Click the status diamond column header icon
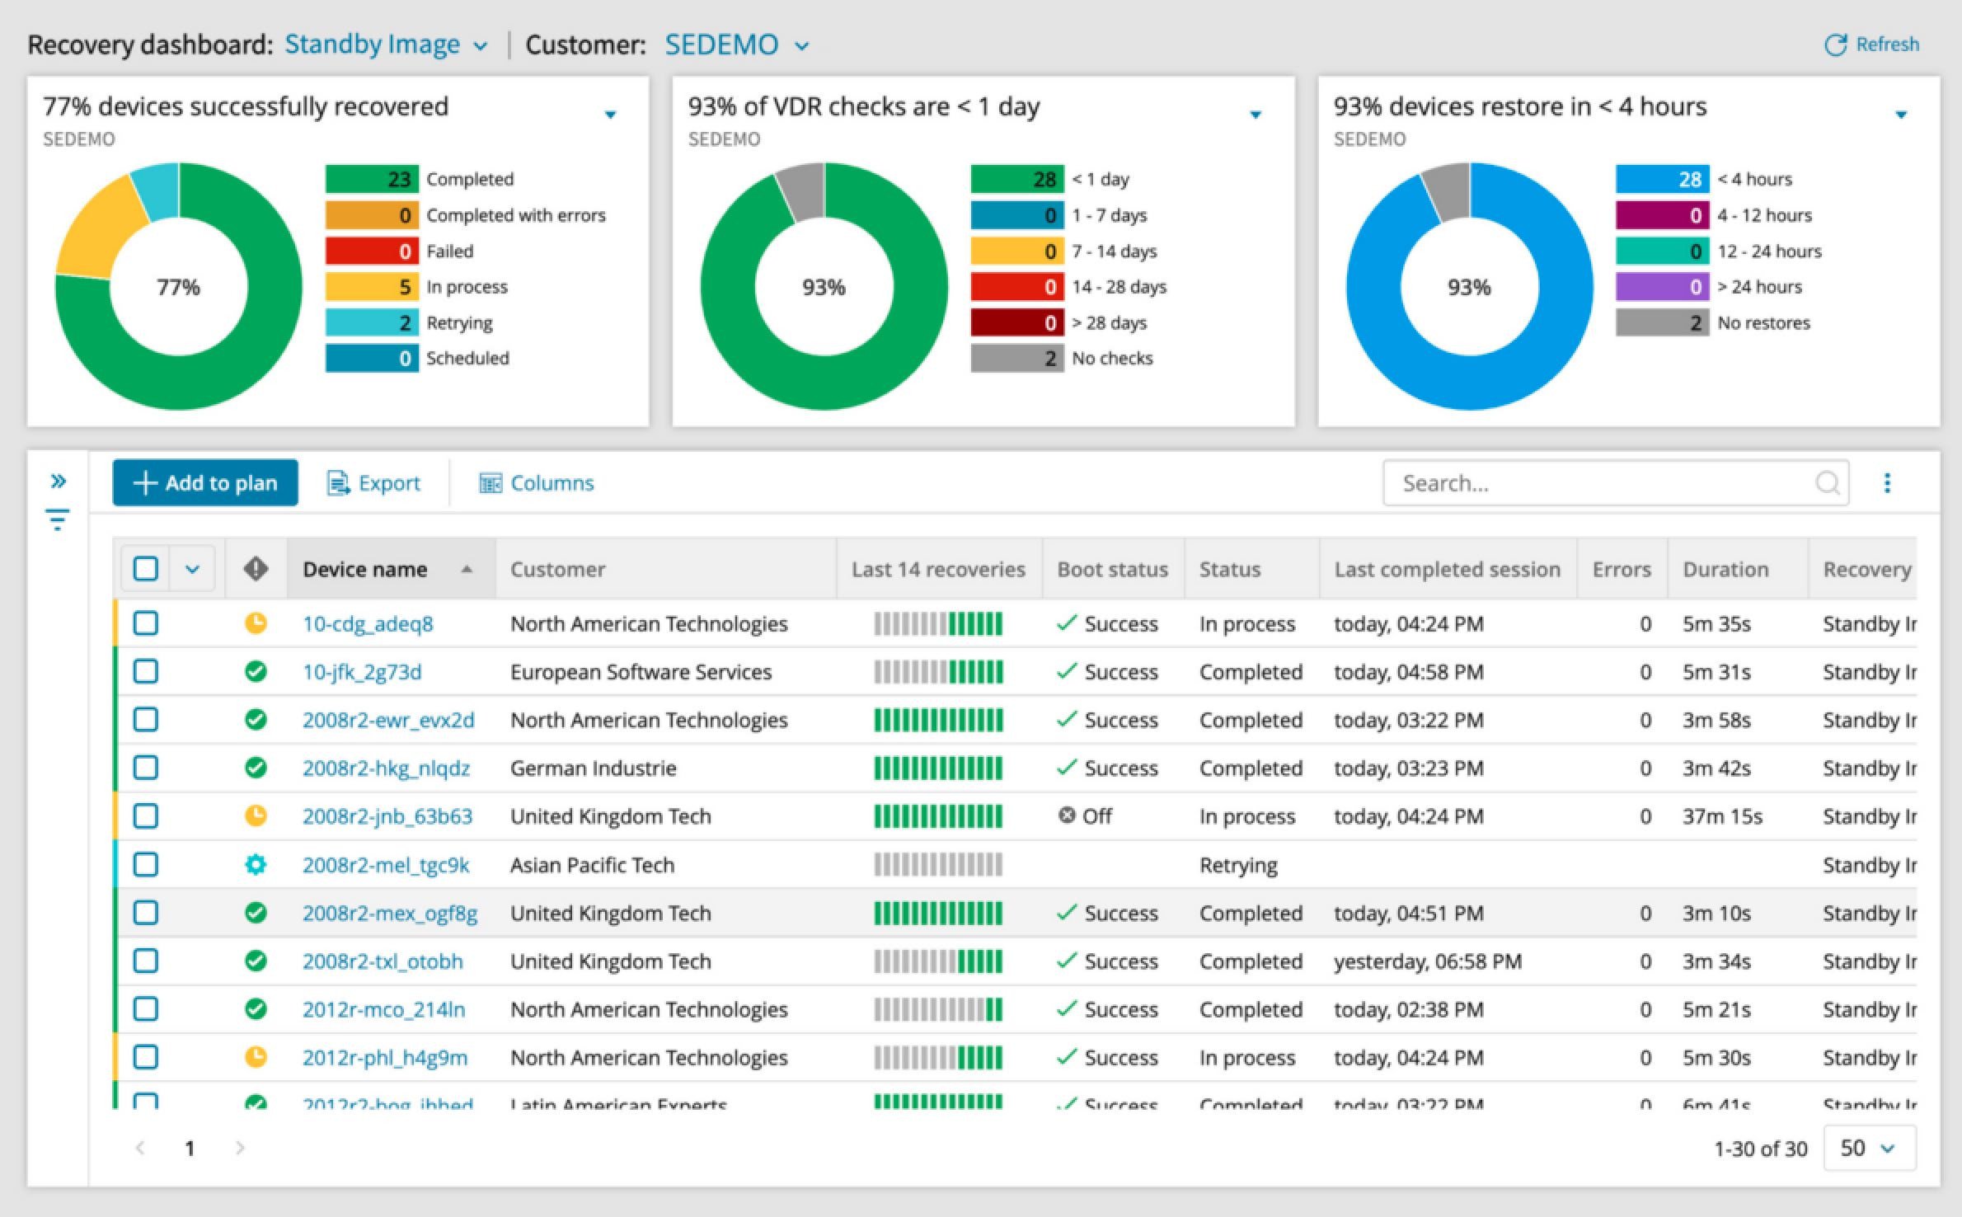This screenshot has height=1217, width=1962. (256, 569)
